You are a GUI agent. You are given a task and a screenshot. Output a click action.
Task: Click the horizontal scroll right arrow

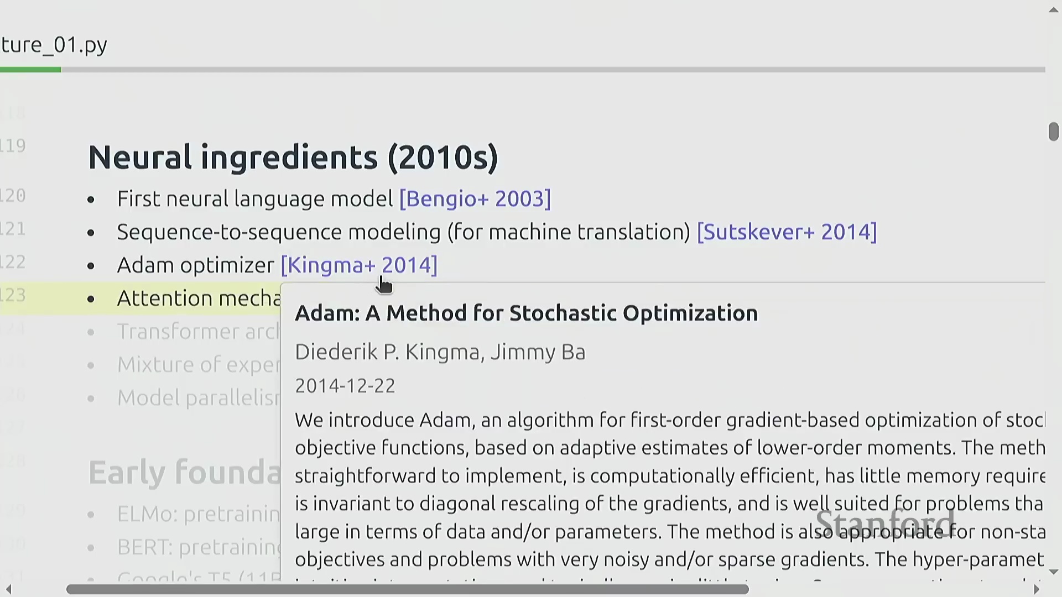[1037, 589]
